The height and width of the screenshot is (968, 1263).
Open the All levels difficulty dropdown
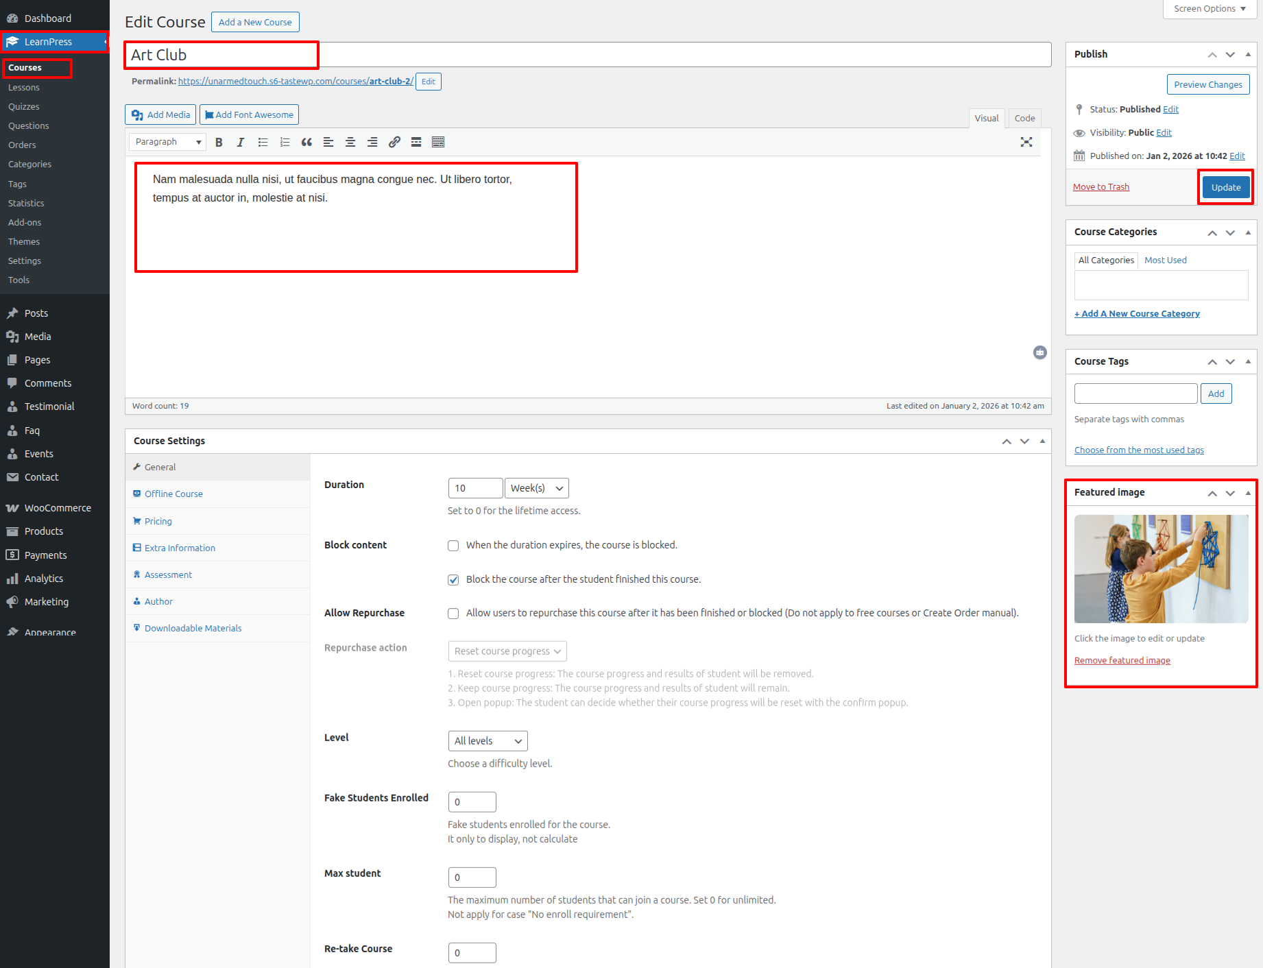488,741
